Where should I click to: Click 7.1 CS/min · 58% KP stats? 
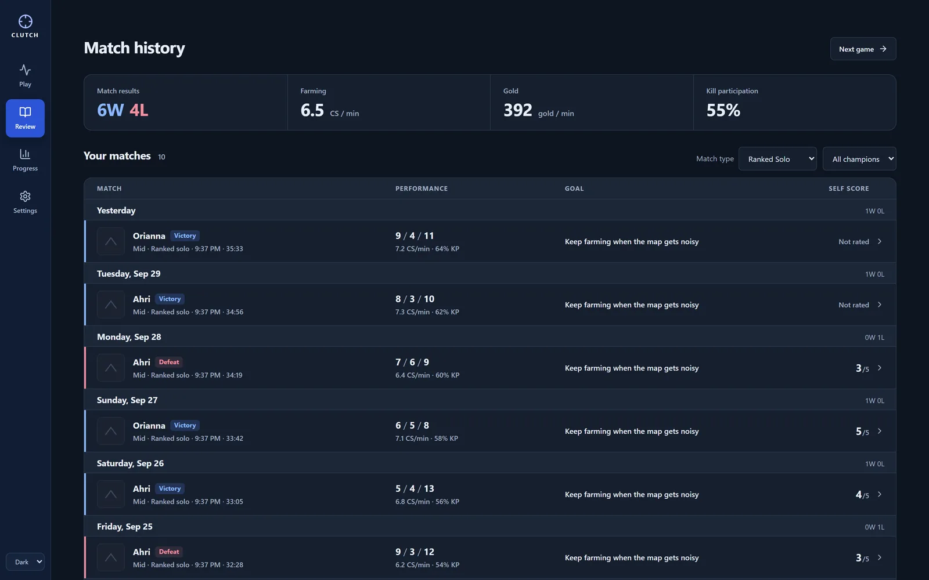pos(427,438)
